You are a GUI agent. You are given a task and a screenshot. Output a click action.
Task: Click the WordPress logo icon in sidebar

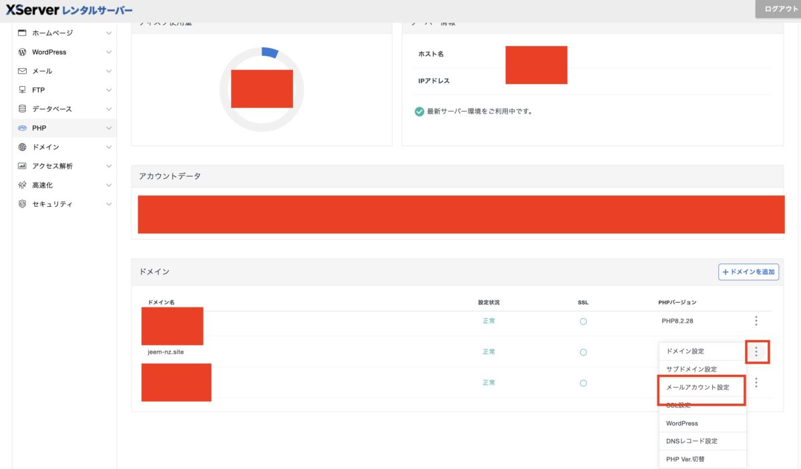coord(23,52)
